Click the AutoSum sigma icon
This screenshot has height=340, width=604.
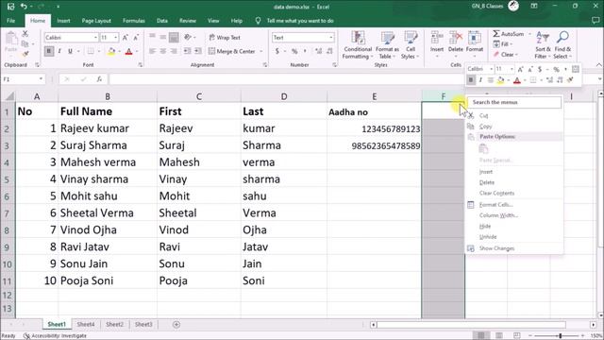point(496,34)
